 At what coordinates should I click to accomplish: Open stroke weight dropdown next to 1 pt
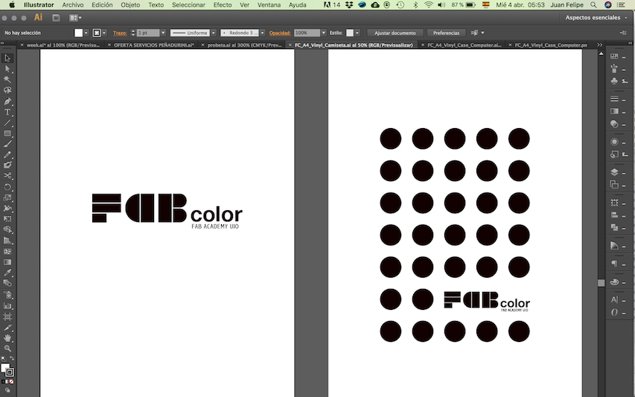[x=163, y=33]
